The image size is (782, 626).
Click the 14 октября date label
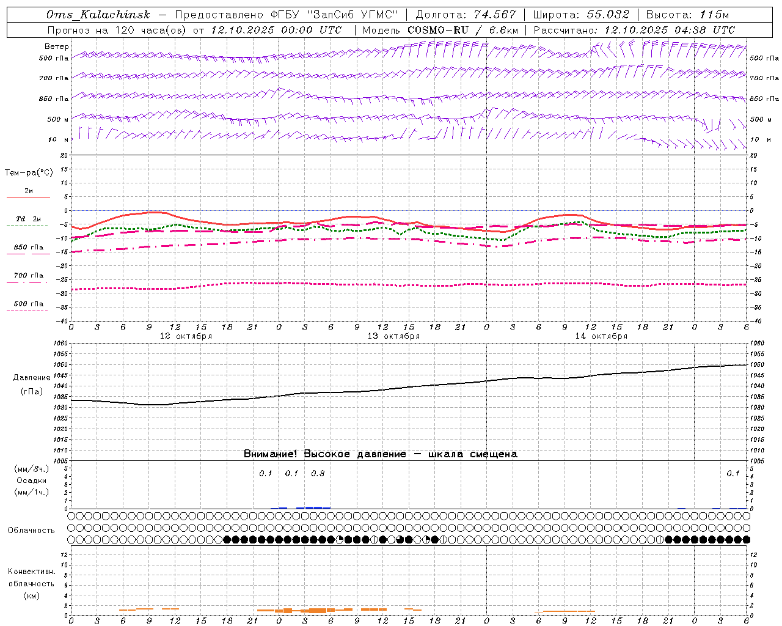point(601,336)
